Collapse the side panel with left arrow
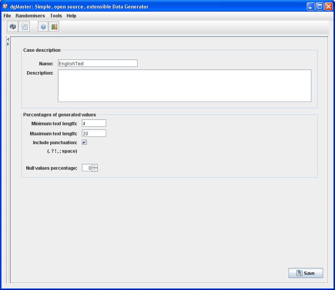Image resolution: width=335 pixels, height=290 pixels. pos(8,39)
